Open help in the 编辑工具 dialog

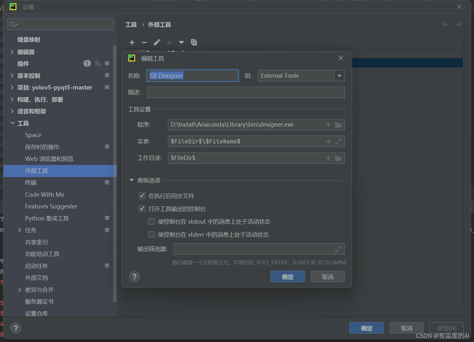click(135, 277)
